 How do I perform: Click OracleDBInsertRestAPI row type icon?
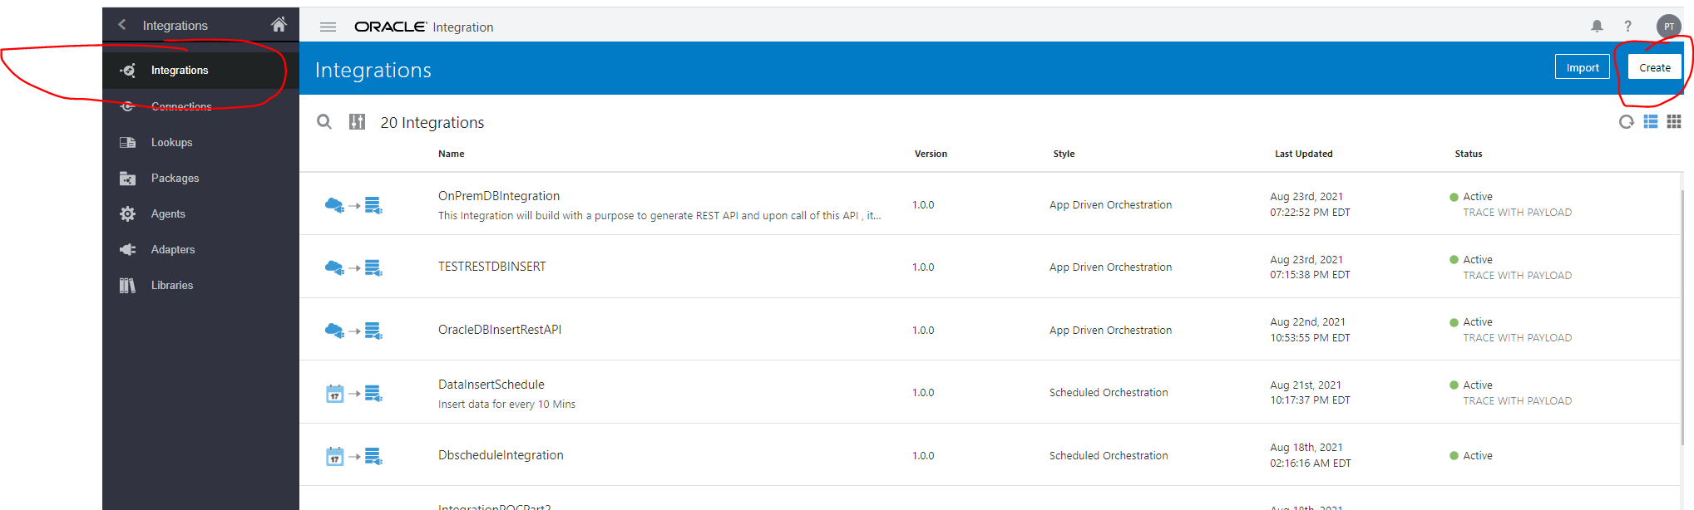[x=353, y=331]
